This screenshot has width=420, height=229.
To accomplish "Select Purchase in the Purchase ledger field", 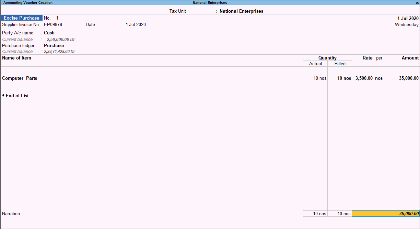I will [x=54, y=45].
